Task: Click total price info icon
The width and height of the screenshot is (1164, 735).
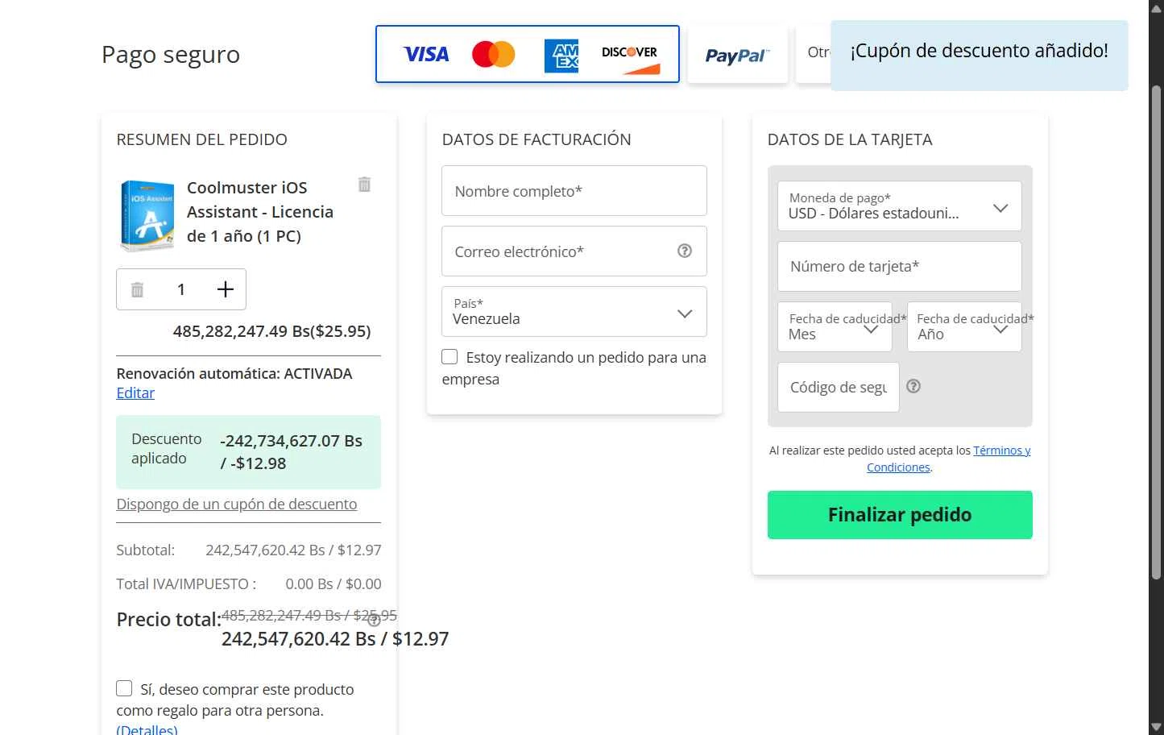Action: 374,621
